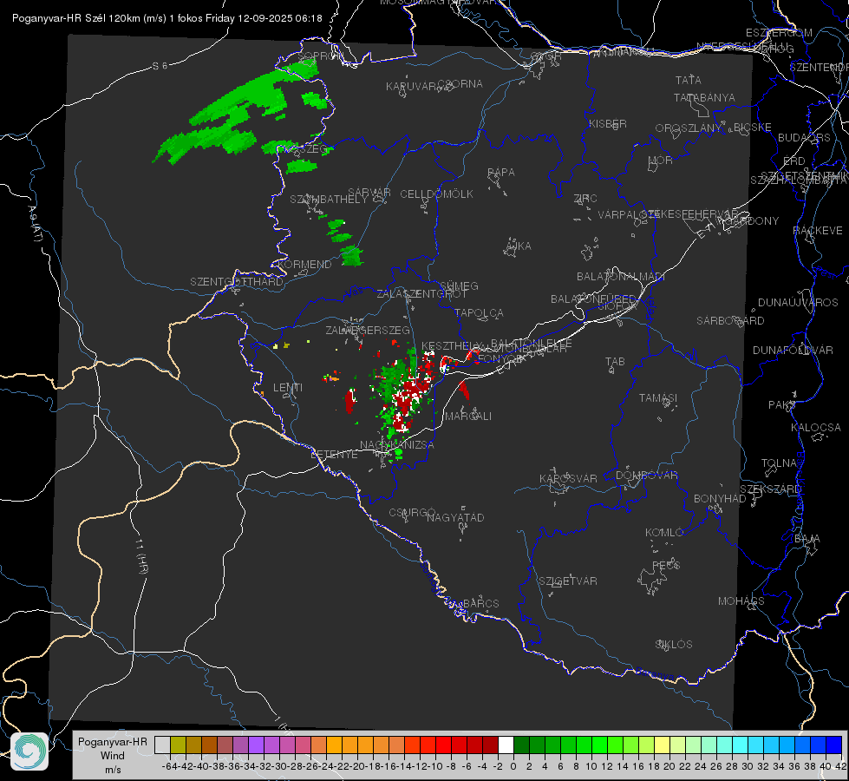Click the SÁRBOGÁRD town label
The height and width of the screenshot is (781, 849).
730,321
